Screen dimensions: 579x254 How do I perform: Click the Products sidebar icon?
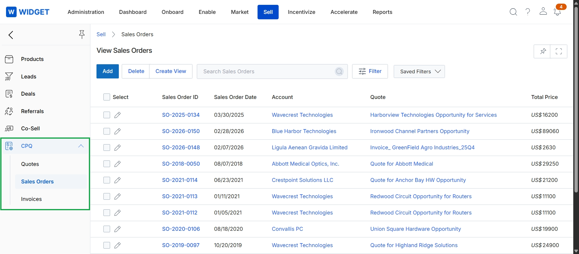tap(9, 59)
